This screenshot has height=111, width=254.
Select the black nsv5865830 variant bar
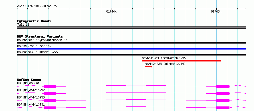pos(131,55)
